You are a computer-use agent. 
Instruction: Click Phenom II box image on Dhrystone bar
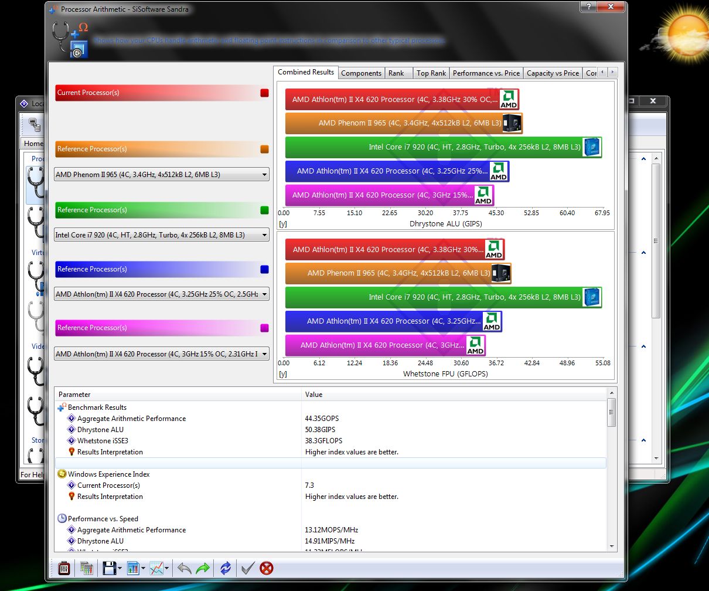click(512, 123)
